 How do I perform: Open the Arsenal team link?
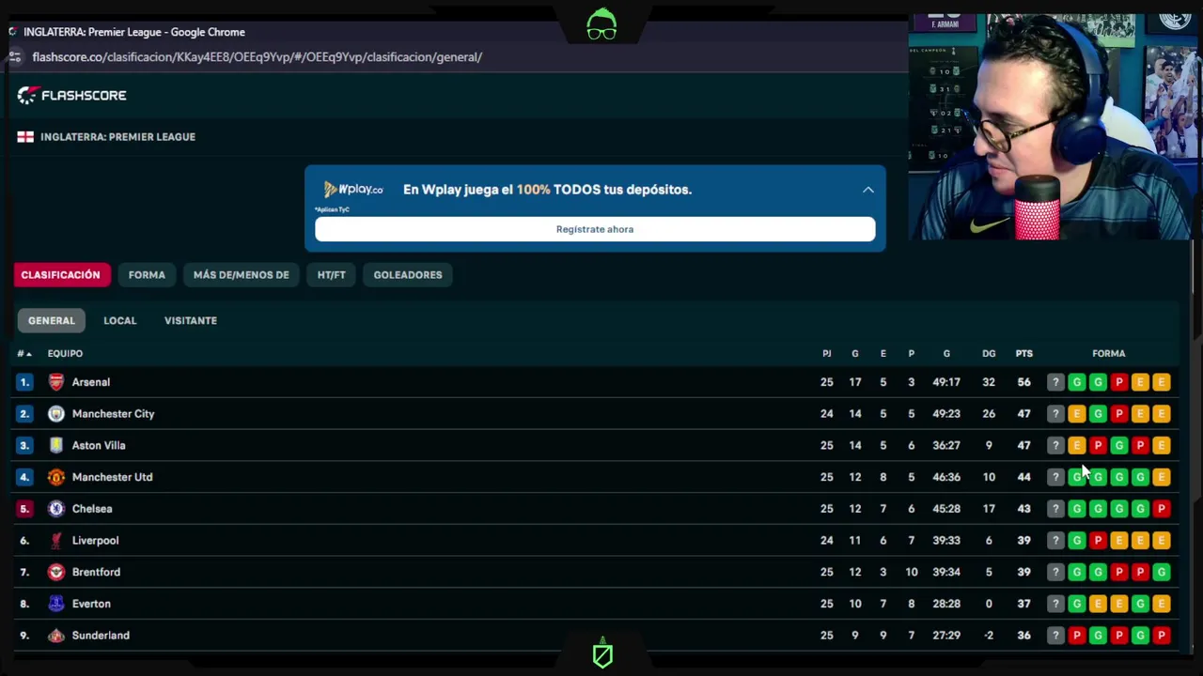(x=91, y=382)
